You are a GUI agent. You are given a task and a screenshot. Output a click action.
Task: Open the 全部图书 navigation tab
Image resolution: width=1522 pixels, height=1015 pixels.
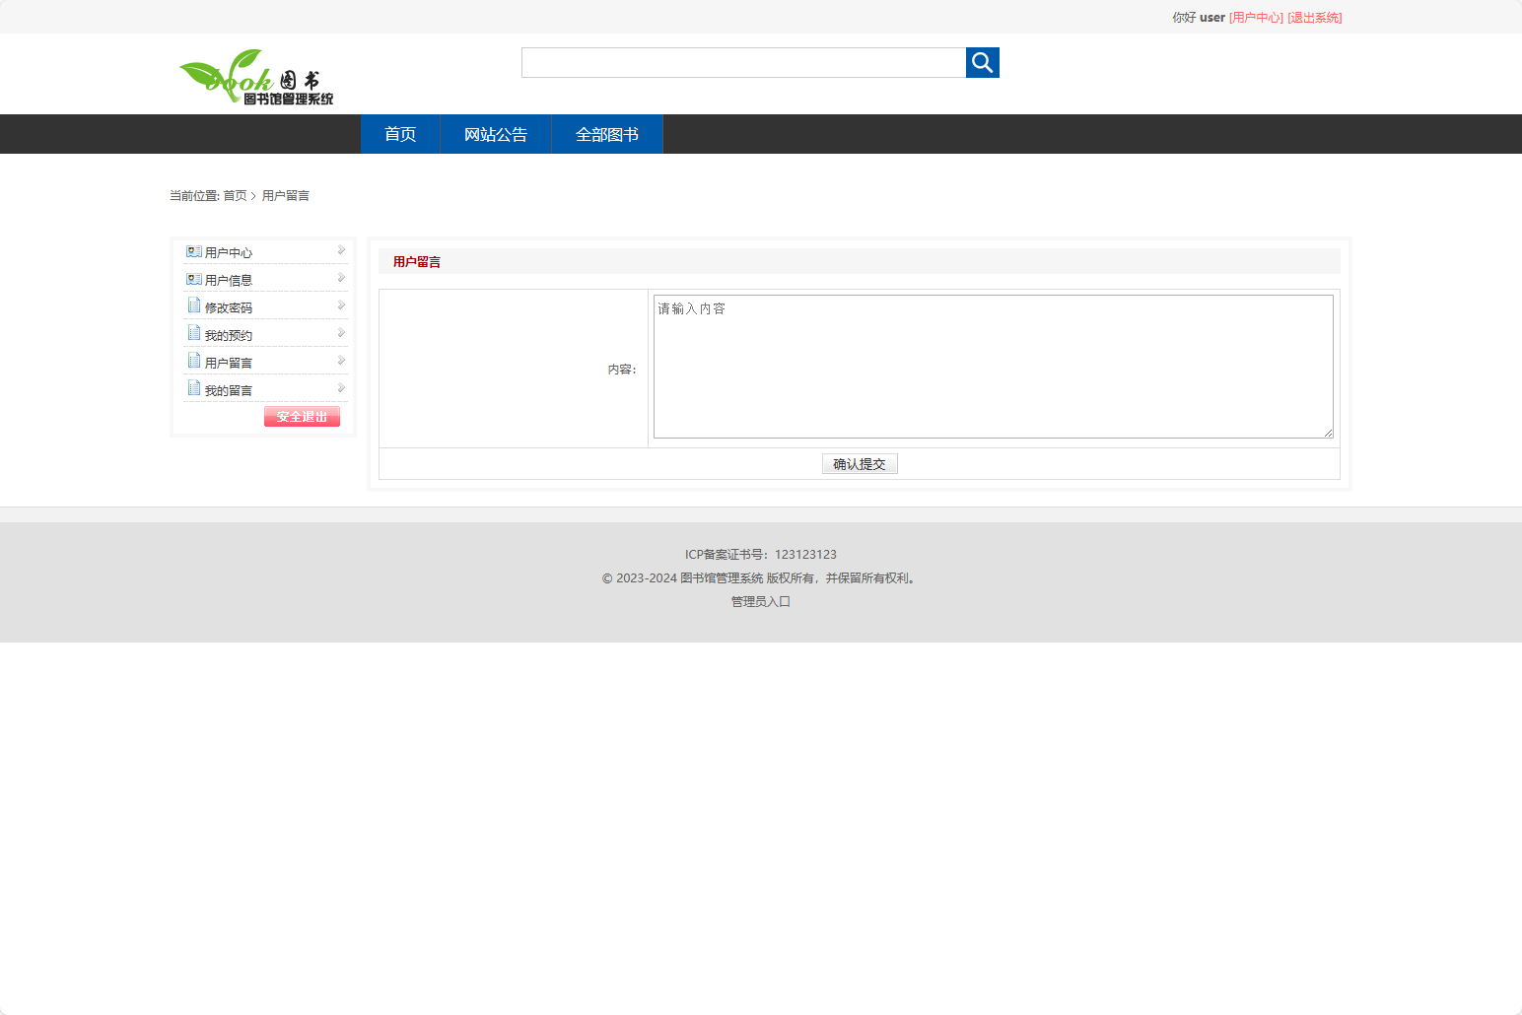pos(607,134)
